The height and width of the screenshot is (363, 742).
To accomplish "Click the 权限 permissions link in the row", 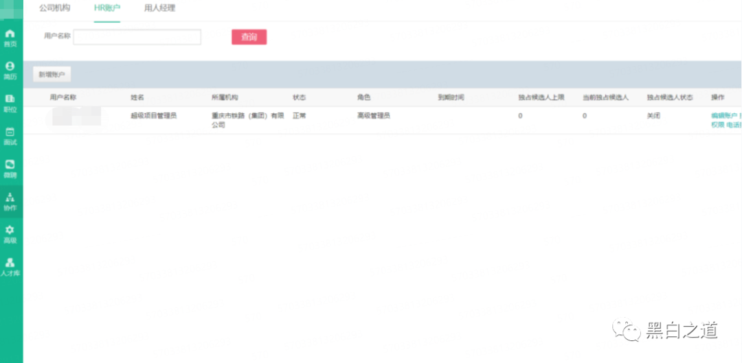I will (717, 125).
